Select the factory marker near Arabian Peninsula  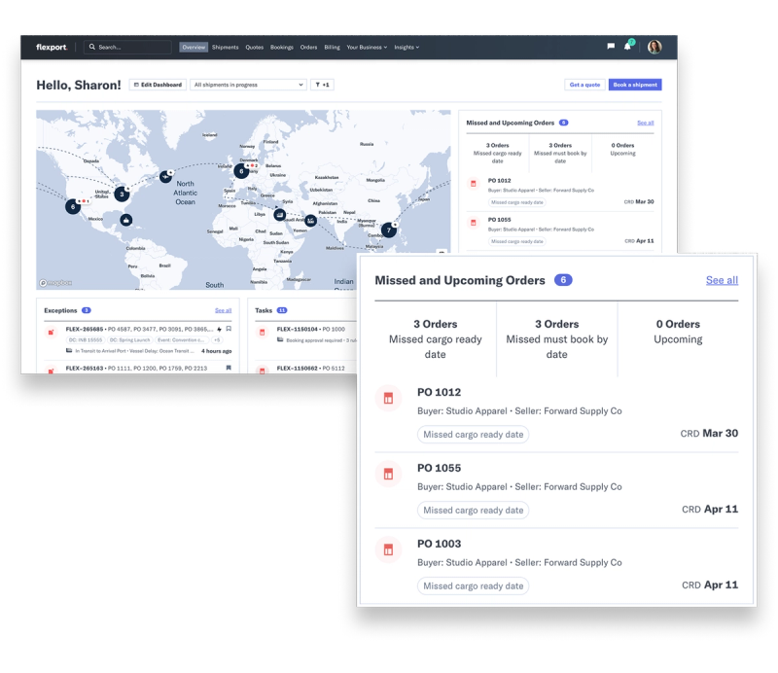310,221
